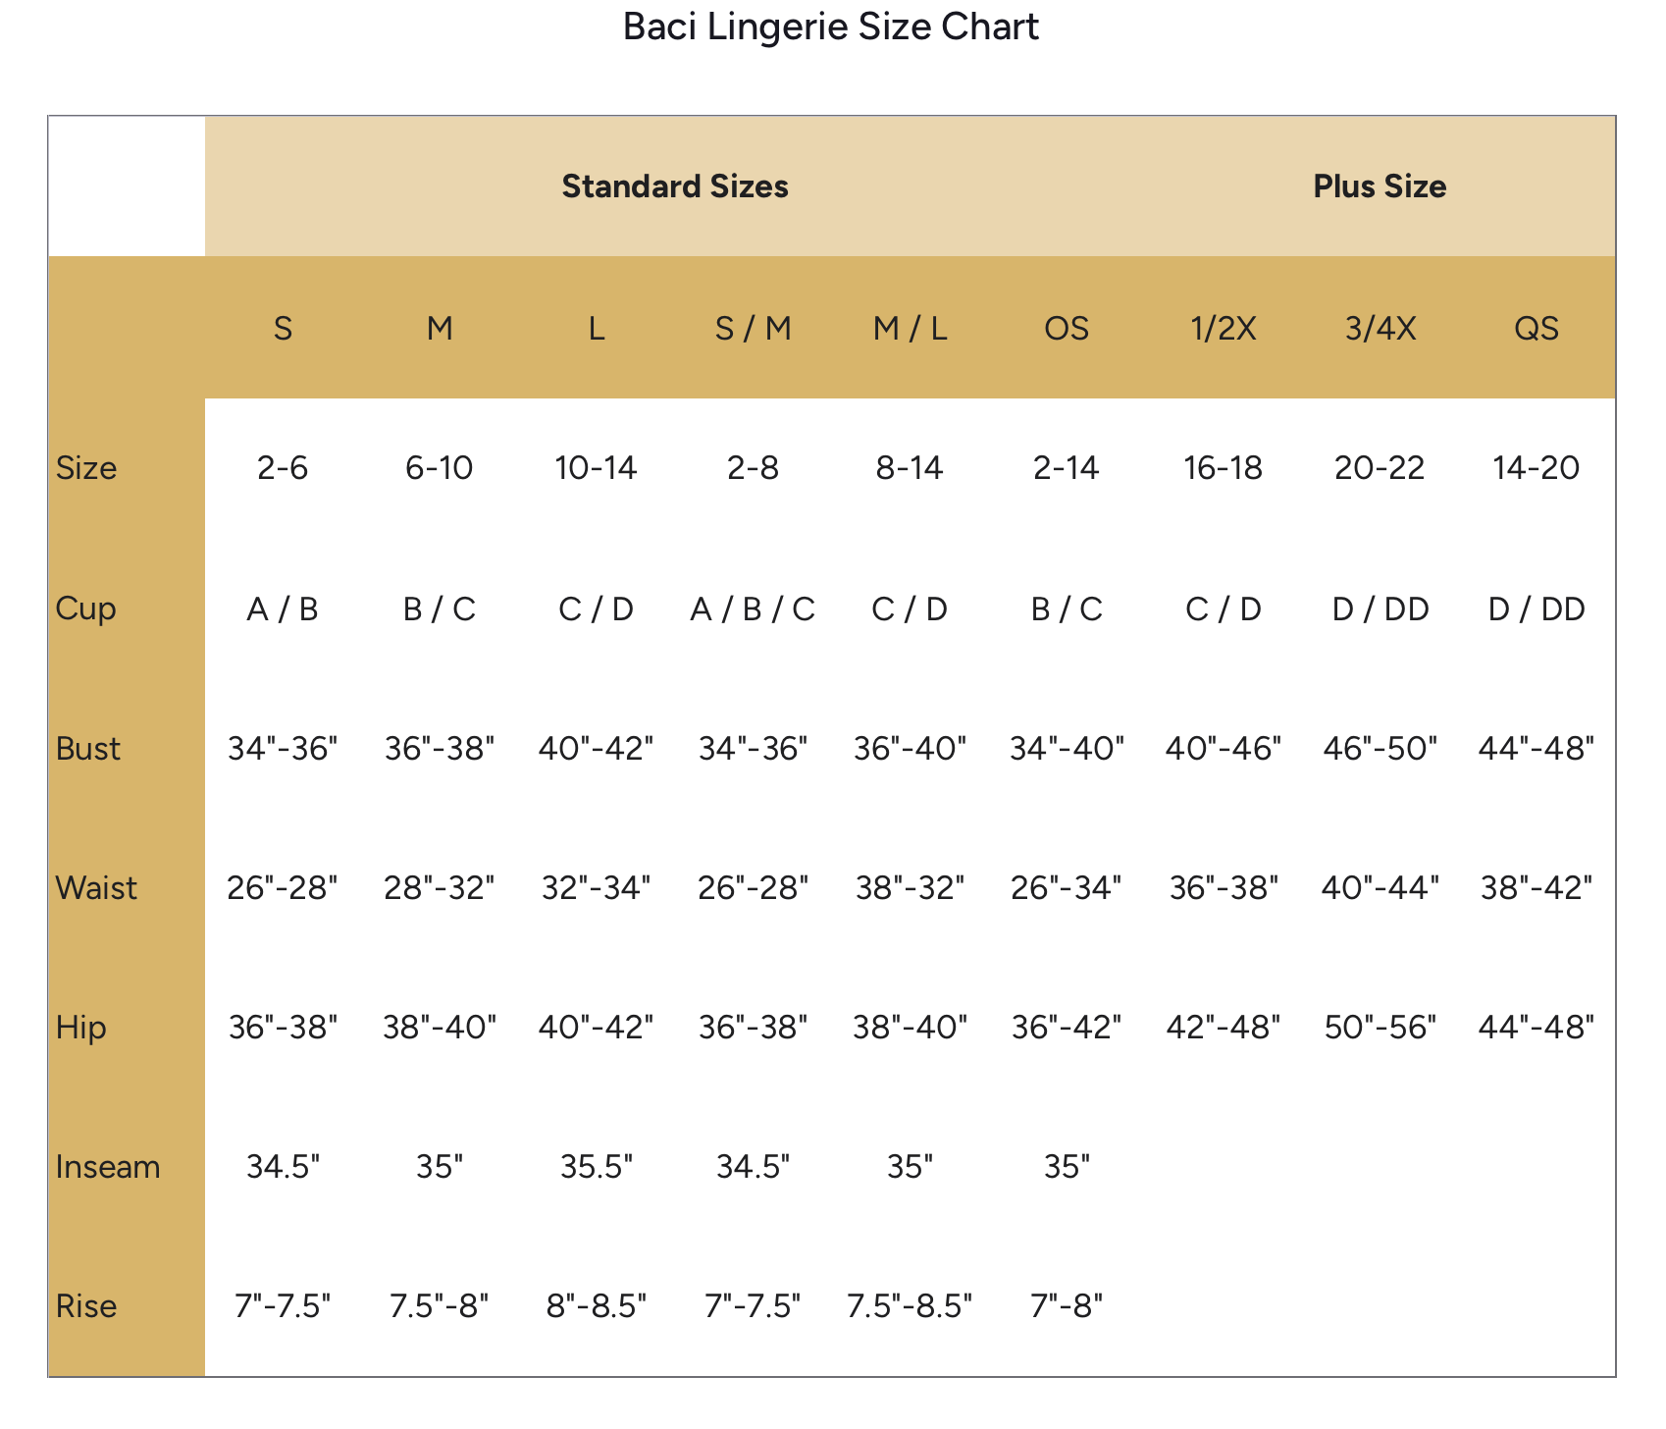Click the QS column header
Image resolution: width=1666 pixels, height=1429 pixels.
point(1536,329)
